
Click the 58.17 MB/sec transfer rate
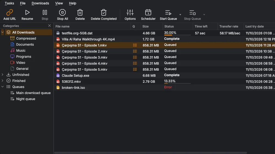tap(230, 33)
